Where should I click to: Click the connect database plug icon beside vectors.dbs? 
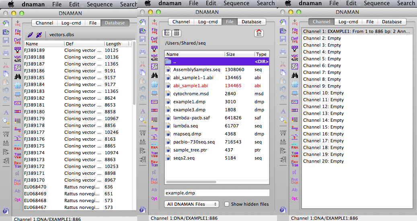coord(31,35)
